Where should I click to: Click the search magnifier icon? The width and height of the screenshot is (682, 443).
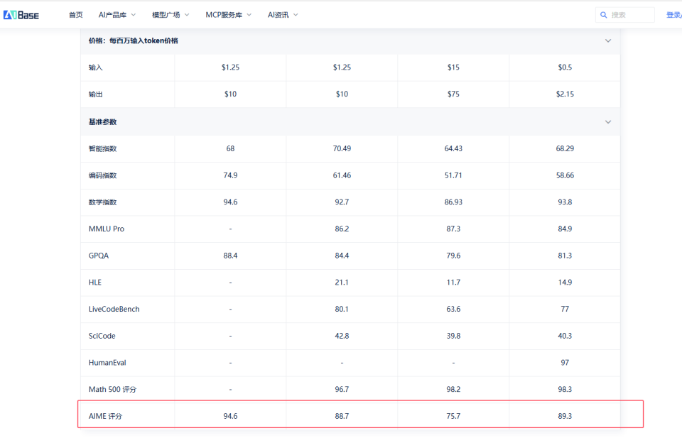tap(604, 15)
